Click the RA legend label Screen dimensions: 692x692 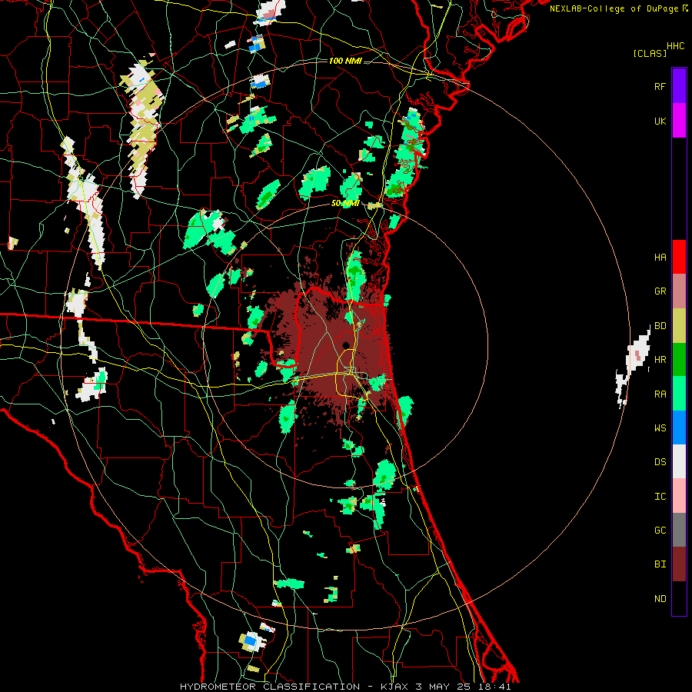coord(660,394)
